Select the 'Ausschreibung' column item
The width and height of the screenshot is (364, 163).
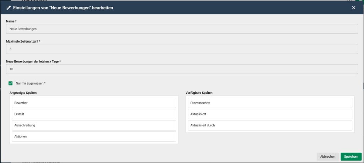[x=94, y=125]
